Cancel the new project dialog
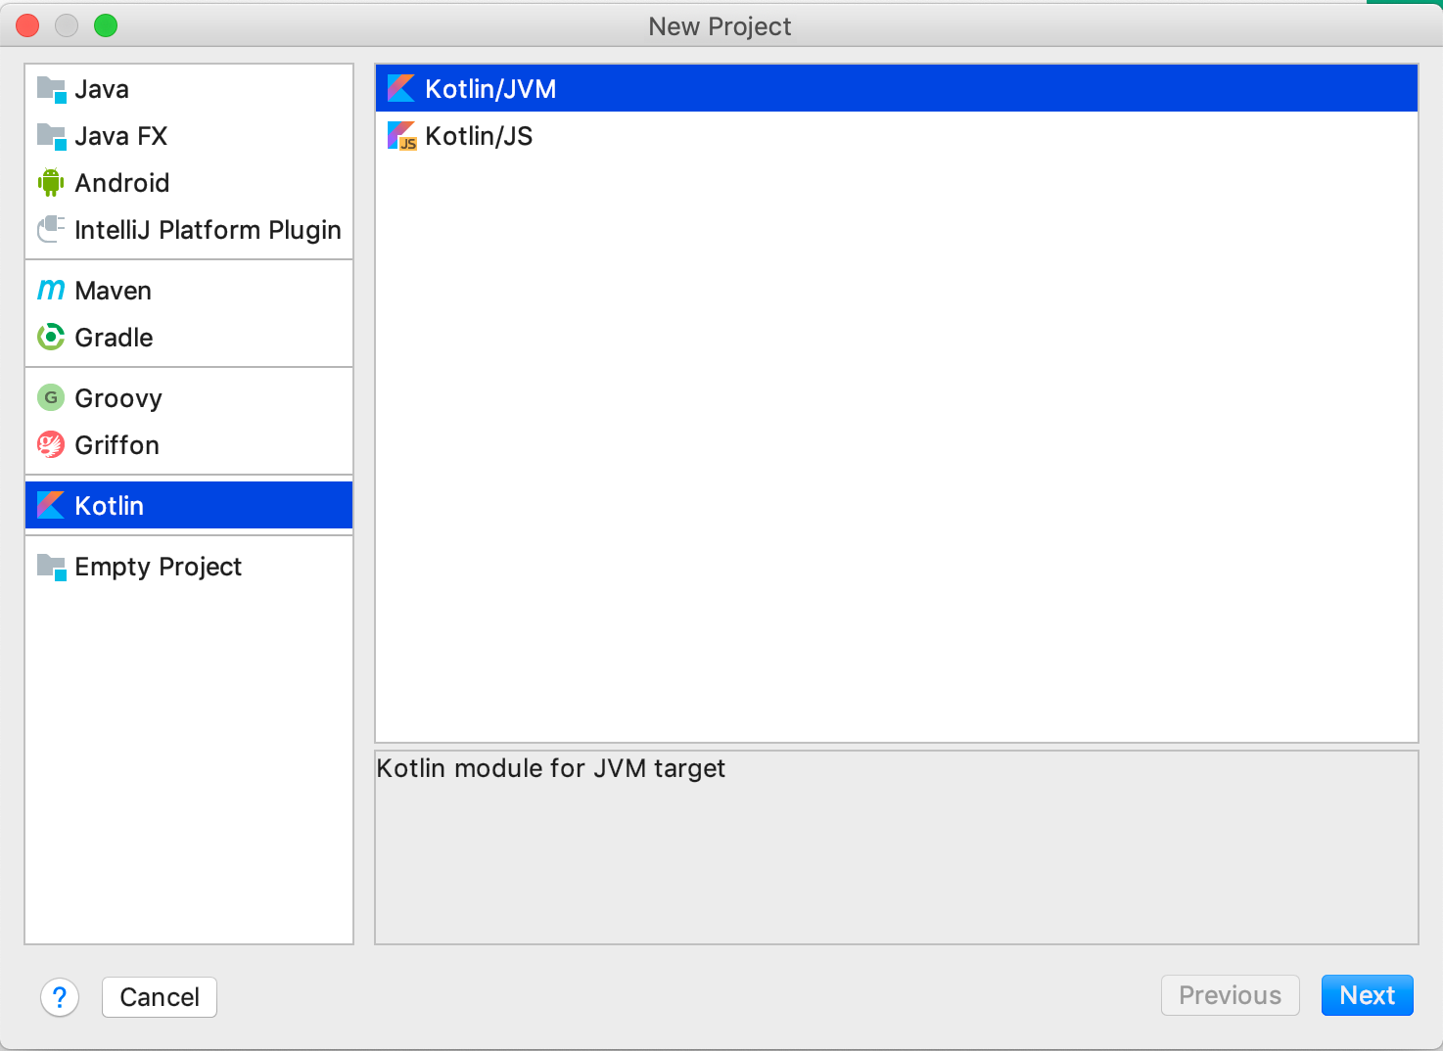Image resolution: width=1443 pixels, height=1051 pixels. click(x=159, y=996)
